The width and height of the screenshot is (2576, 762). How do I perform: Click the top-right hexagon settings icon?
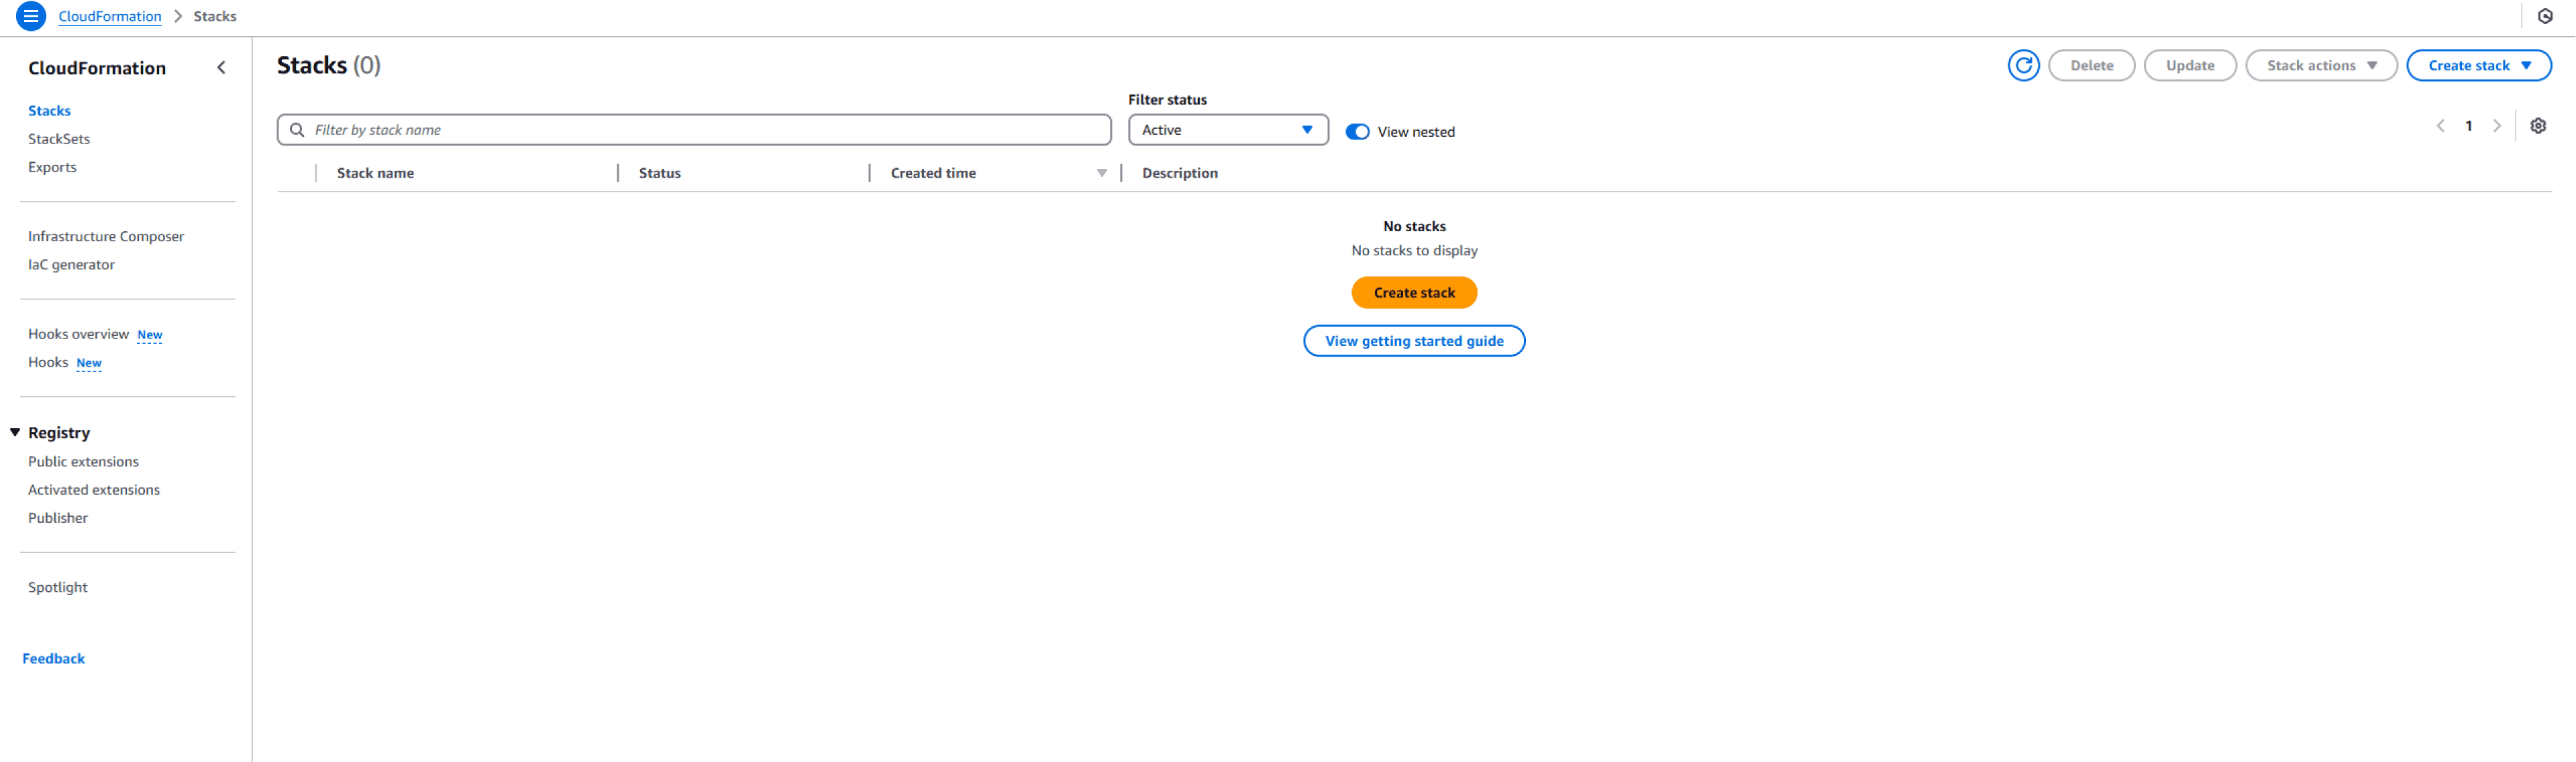click(x=2545, y=16)
